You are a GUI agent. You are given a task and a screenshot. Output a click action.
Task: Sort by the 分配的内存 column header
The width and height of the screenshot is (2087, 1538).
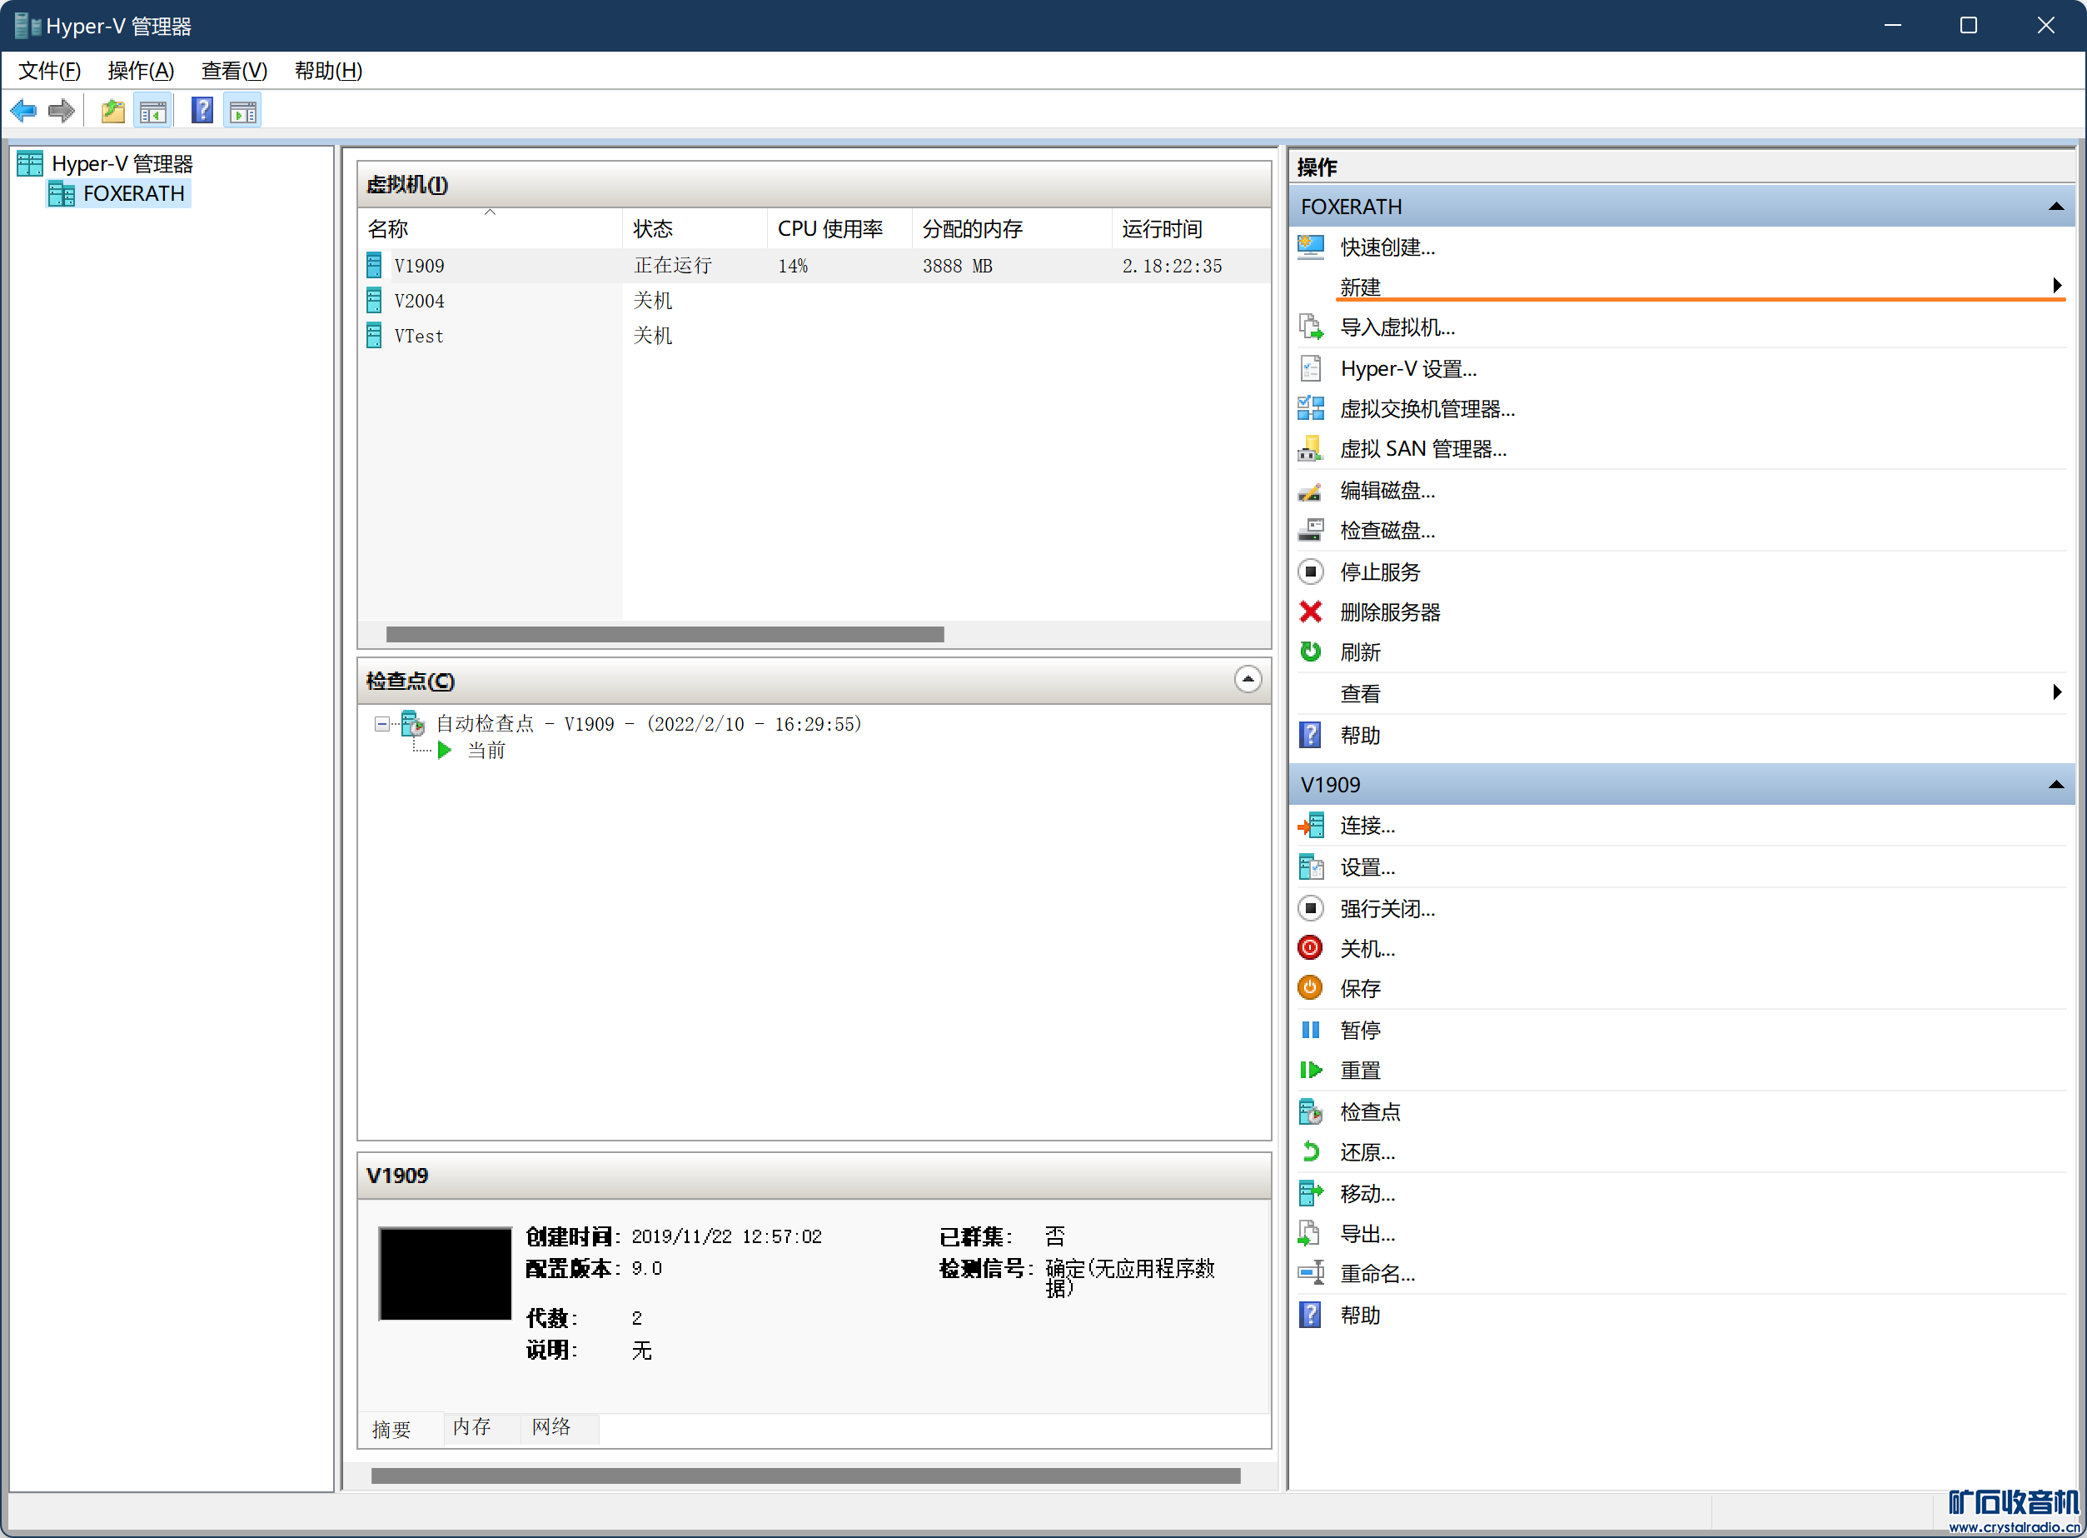[1011, 229]
